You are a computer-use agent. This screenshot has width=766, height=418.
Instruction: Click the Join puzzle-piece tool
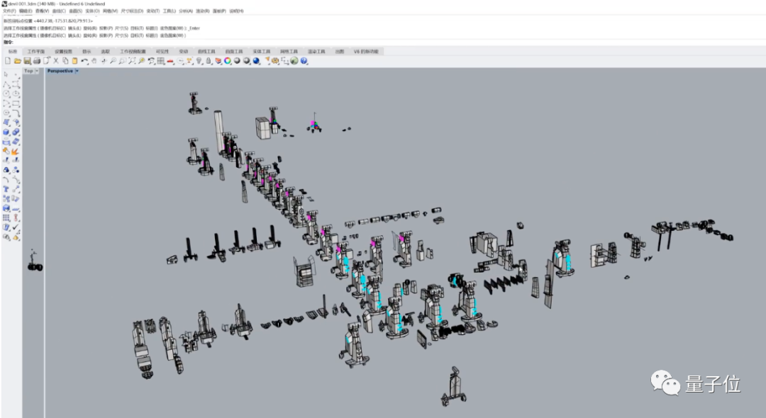tap(6, 151)
